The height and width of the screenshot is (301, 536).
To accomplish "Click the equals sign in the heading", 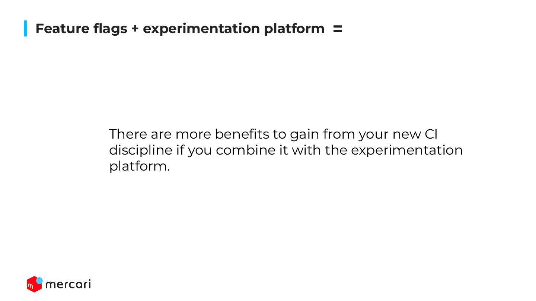I will (x=338, y=29).
